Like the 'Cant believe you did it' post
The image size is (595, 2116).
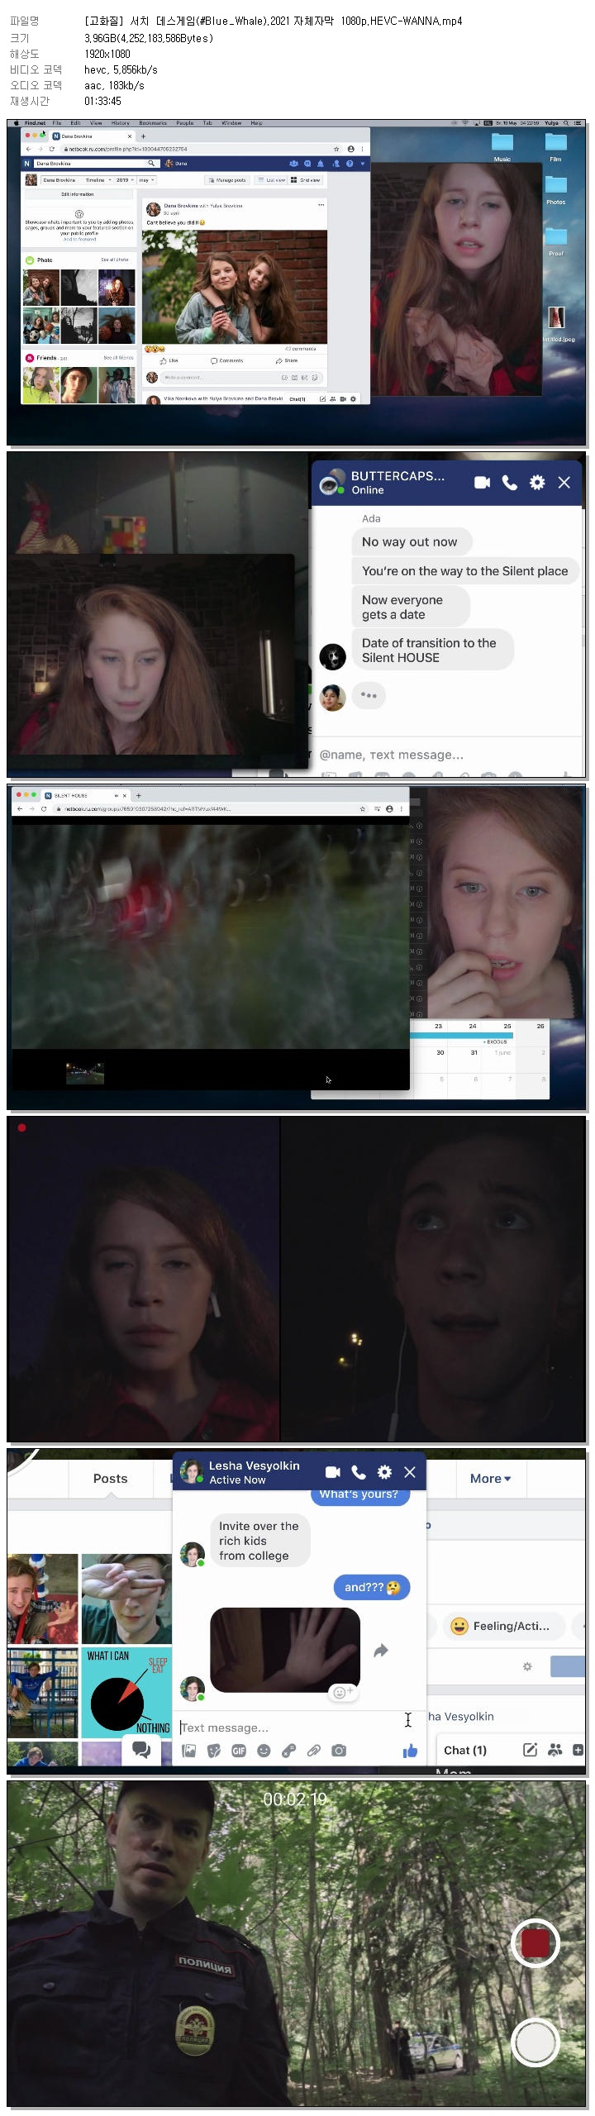coord(169,361)
